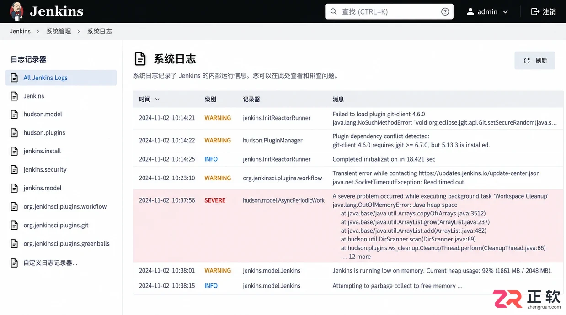Click document icon beside All Jenkins Logs
Image resolution: width=566 pixels, height=315 pixels.
coord(15,78)
